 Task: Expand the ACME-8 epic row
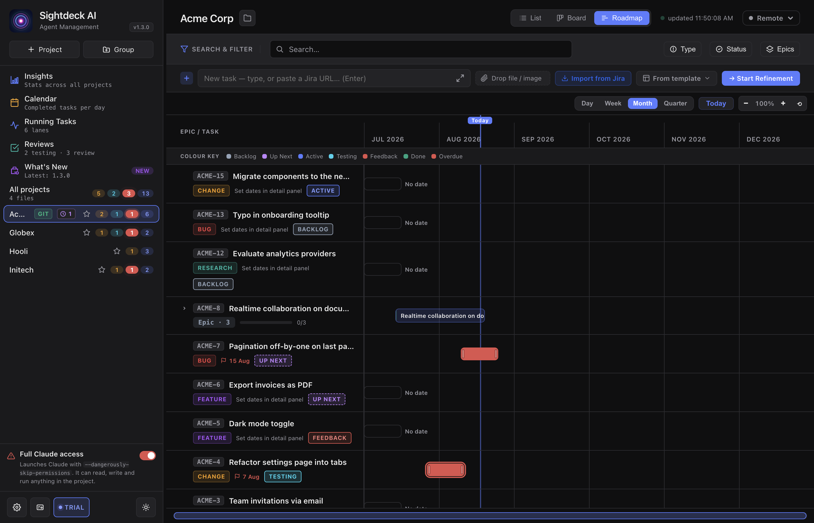(x=184, y=308)
